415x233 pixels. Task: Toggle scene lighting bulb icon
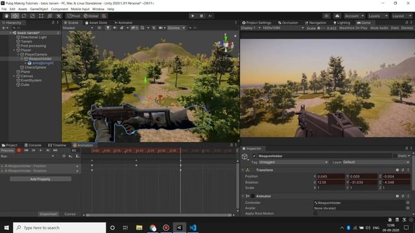(108, 28)
